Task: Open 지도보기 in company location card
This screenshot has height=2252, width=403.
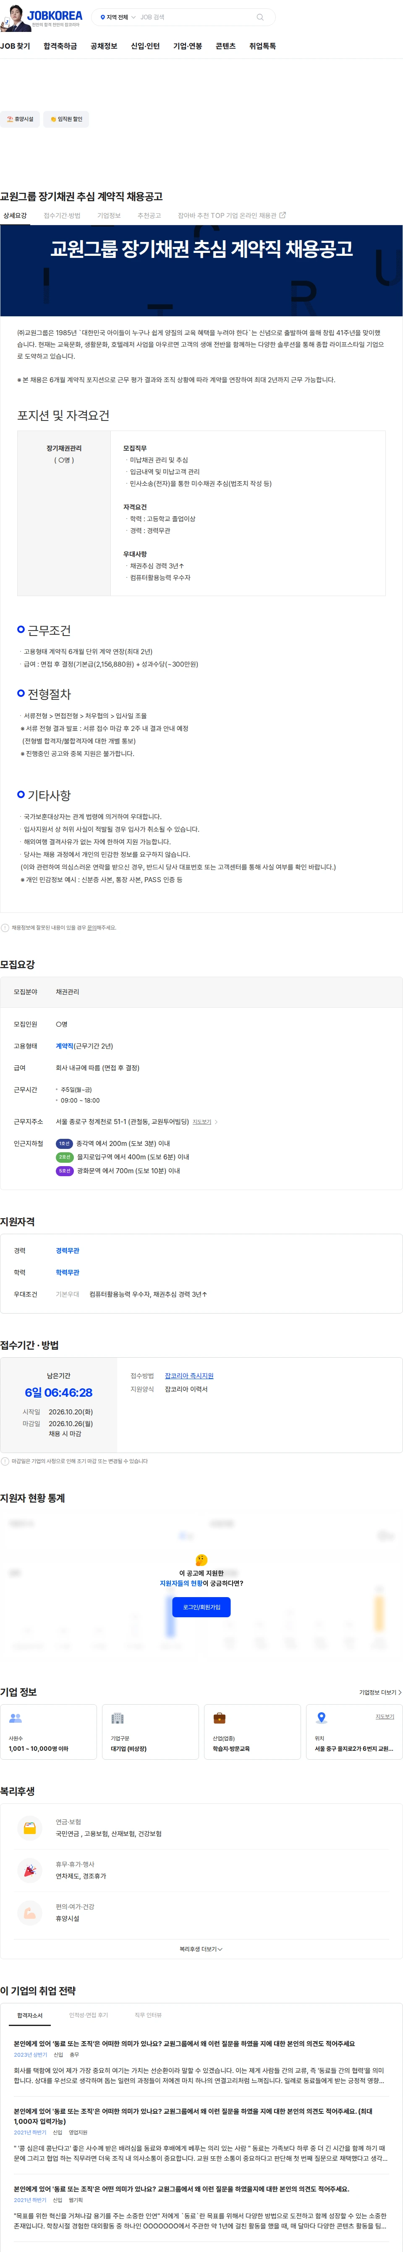Action: pyautogui.click(x=385, y=1717)
